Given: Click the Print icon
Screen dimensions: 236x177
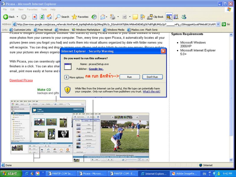Looking at the screenshot, I should (112, 17).
